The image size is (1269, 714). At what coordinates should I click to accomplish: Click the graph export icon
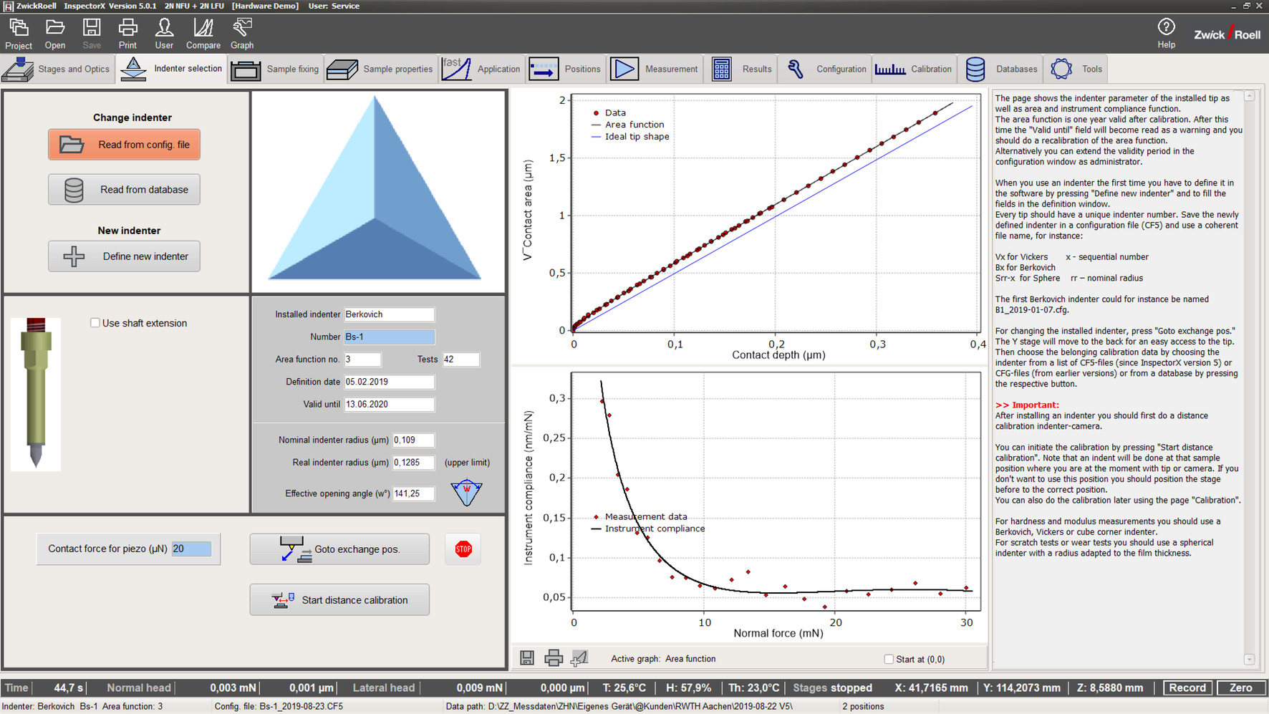click(579, 658)
